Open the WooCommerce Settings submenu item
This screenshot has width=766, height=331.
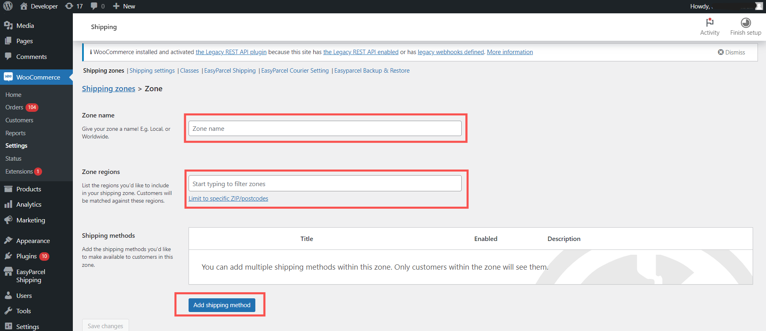coord(16,146)
